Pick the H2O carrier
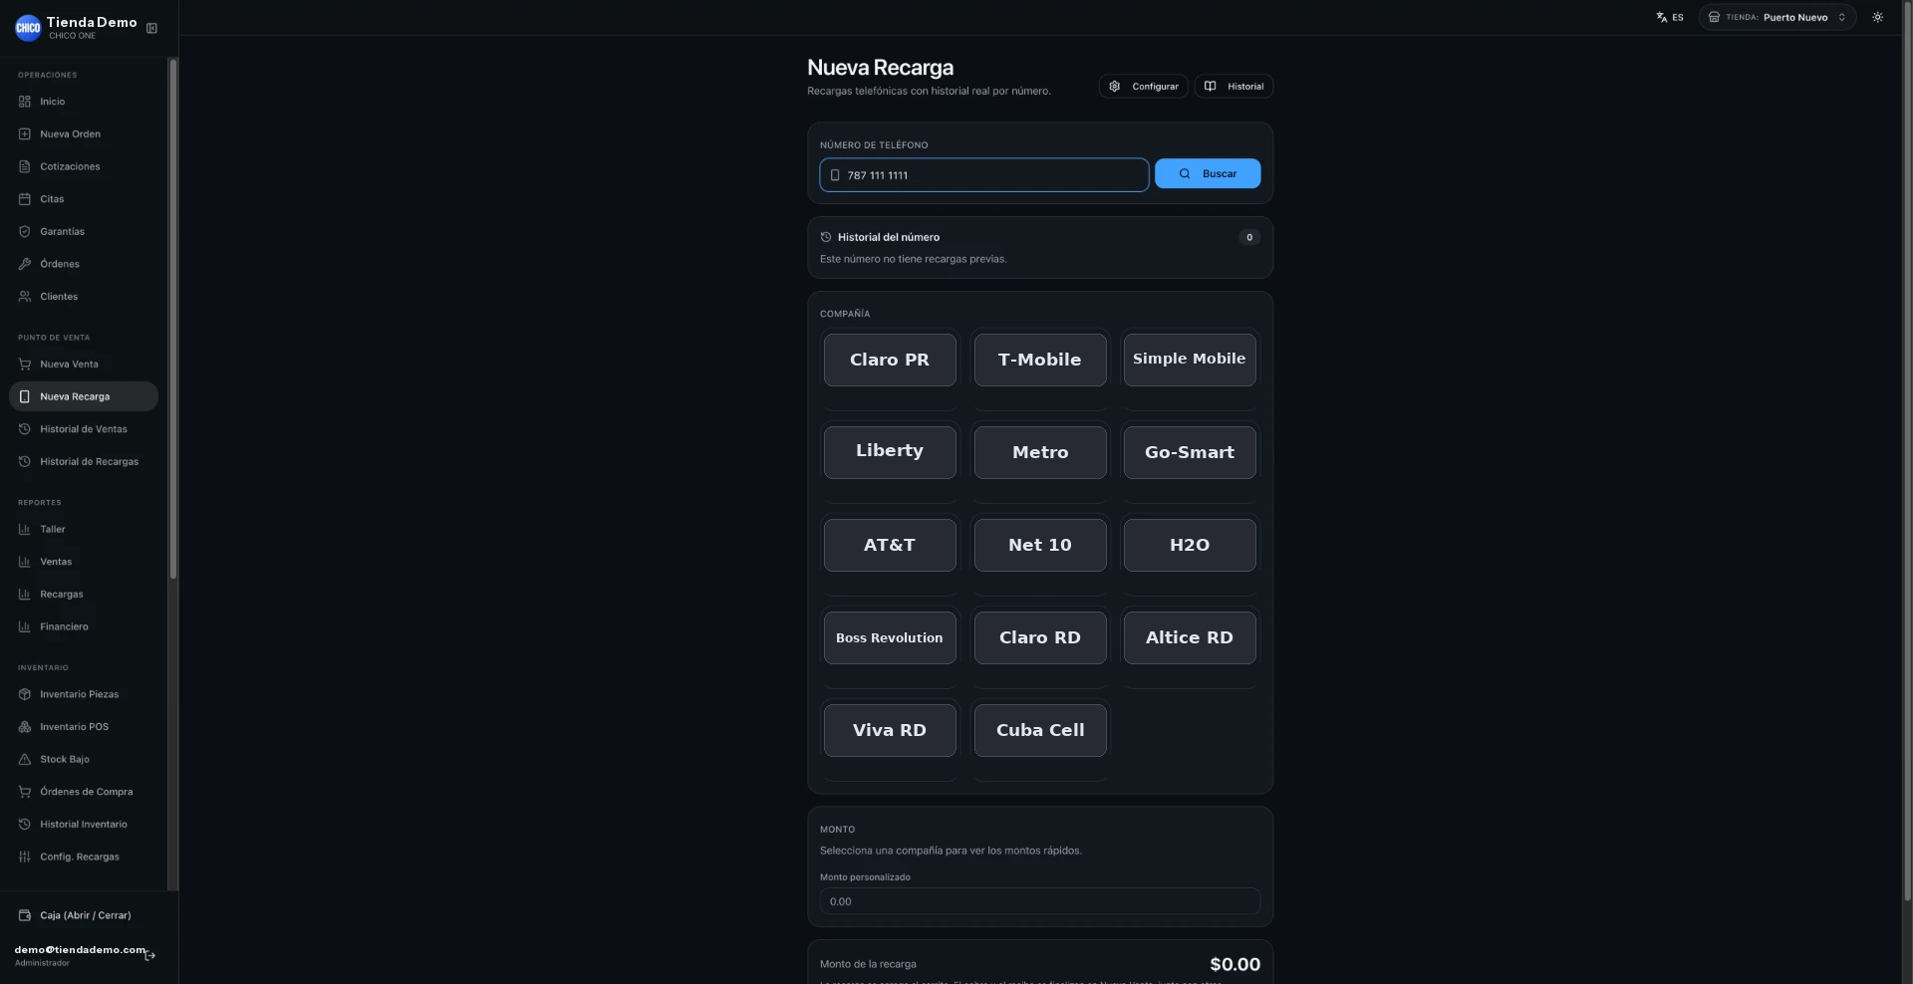The width and height of the screenshot is (1913, 984). tap(1190, 545)
